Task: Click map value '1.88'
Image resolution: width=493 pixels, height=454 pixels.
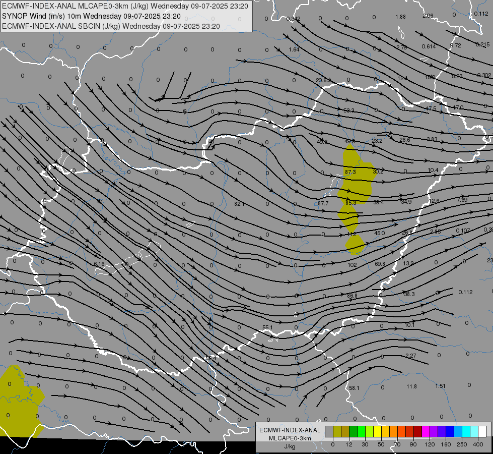Action: tap(400, 17)
